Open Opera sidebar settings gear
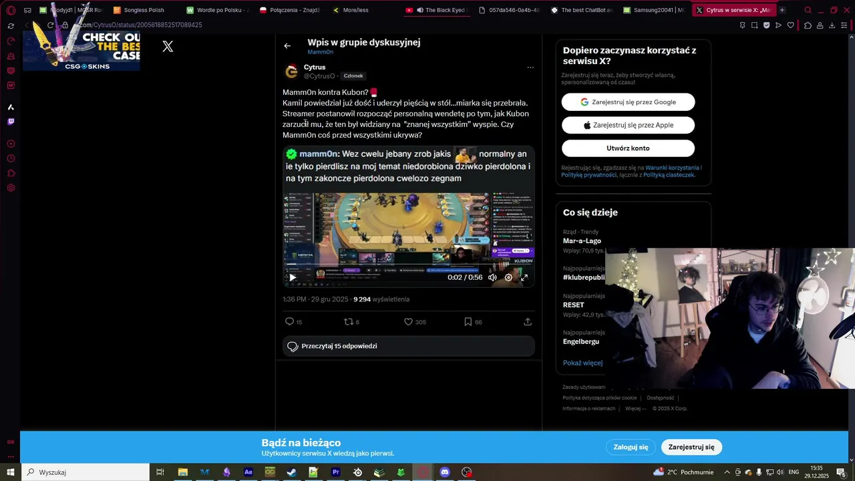This screenshot has width=855, height=481. (11, 188)
